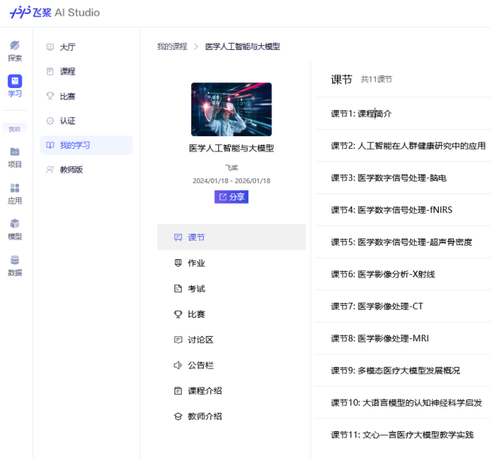
Task: Click the 课节 chat icon in course menu
Action: (178, 237)
